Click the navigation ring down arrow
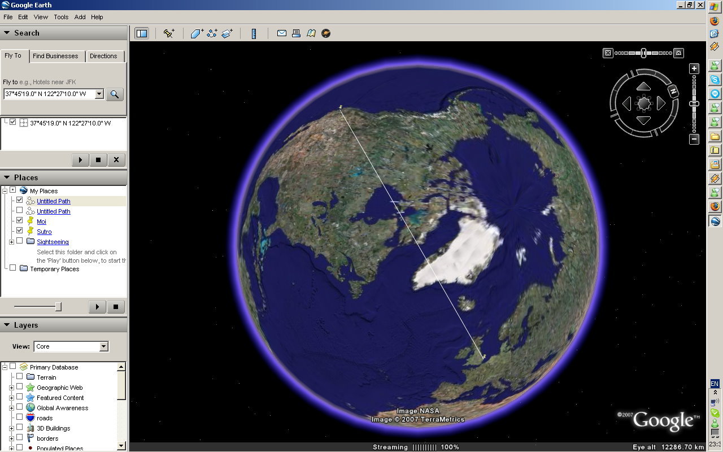The height and width of the screenshot is (452, 723). [x=644, y=120]
